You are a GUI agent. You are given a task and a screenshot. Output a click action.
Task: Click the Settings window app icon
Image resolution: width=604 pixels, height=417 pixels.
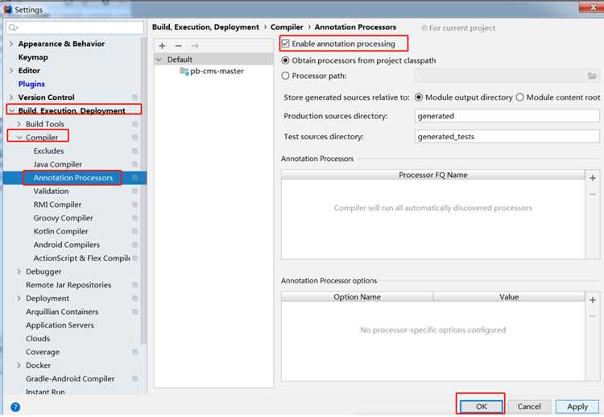[x=8, y=9]
